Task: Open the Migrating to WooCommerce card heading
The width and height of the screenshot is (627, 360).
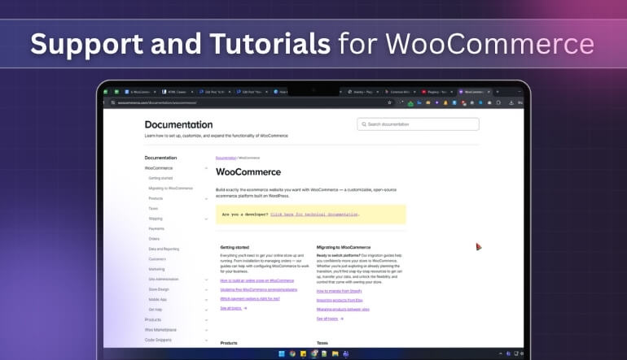Action: [x=344, y=248]
